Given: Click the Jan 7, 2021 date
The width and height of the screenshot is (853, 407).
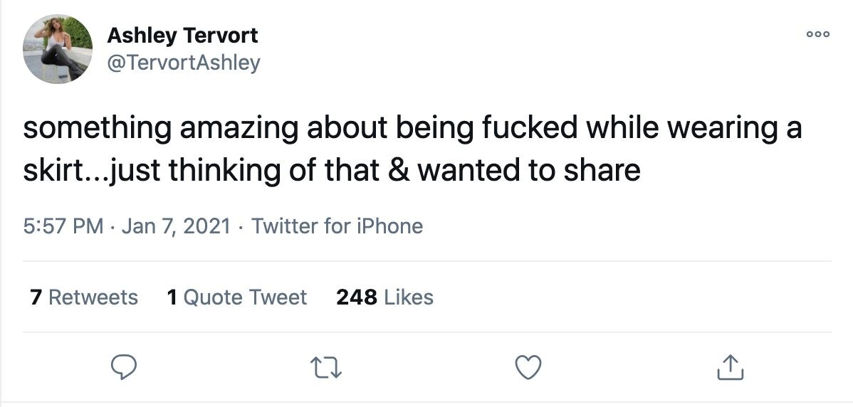Looking at the screenshot, I should coord(176,226).
